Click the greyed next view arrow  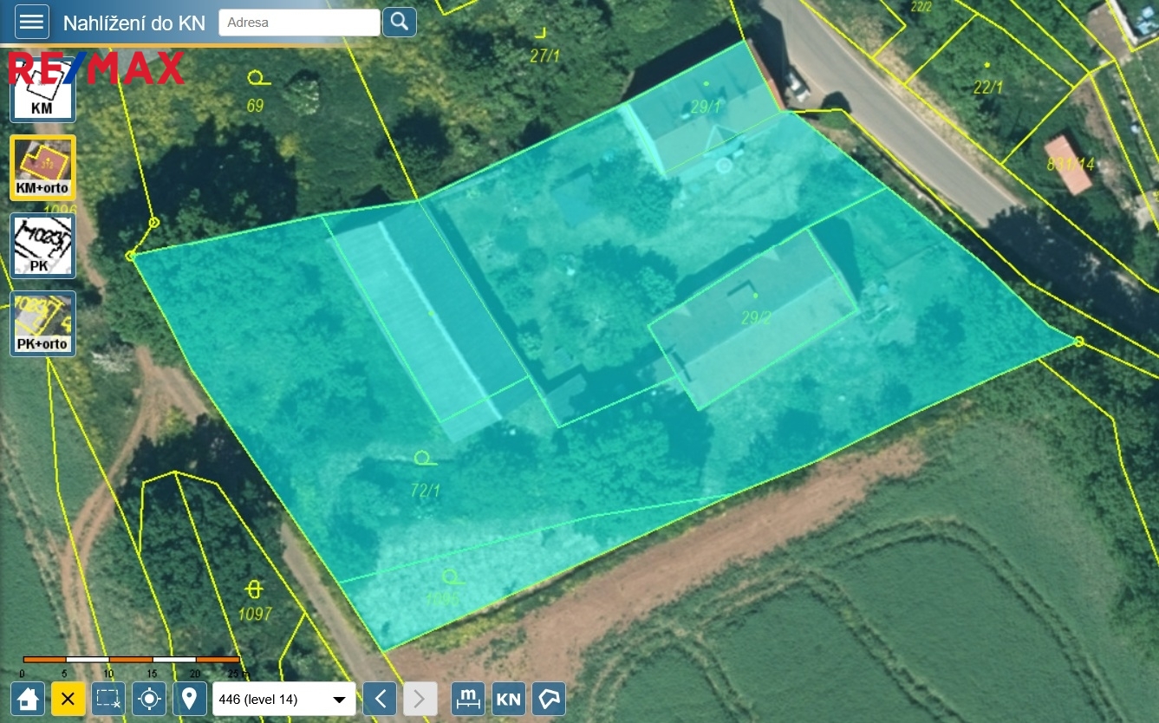coord(420,699)
